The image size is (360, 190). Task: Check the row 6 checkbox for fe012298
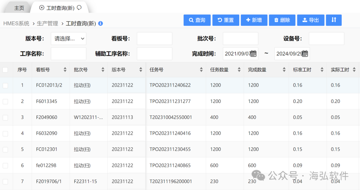pyautogui.click(x=5, y=166)
